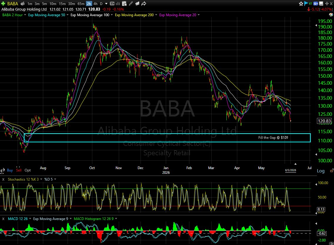Add chart to favorites with star icon
334x245 pixels.
click(301, 4)
